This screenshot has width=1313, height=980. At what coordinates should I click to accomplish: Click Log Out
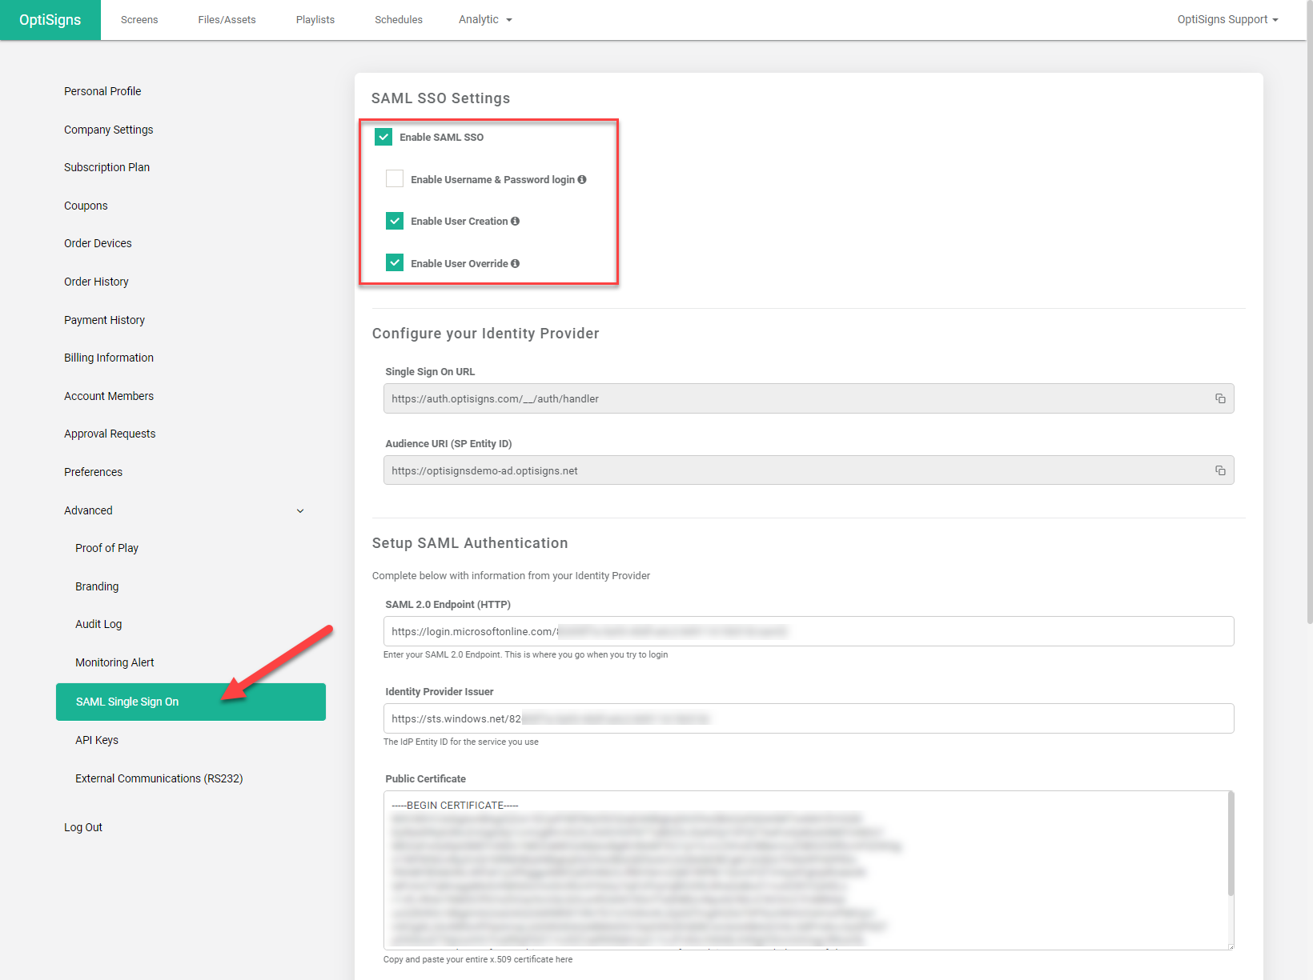83,827
